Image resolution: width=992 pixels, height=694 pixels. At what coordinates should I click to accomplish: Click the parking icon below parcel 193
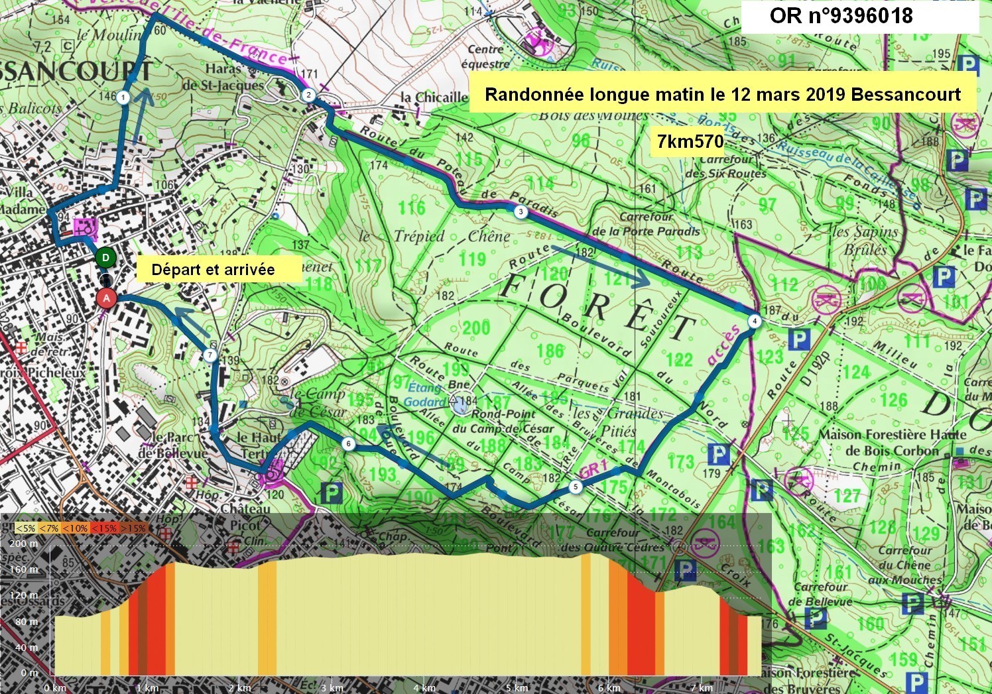(332, 493)
